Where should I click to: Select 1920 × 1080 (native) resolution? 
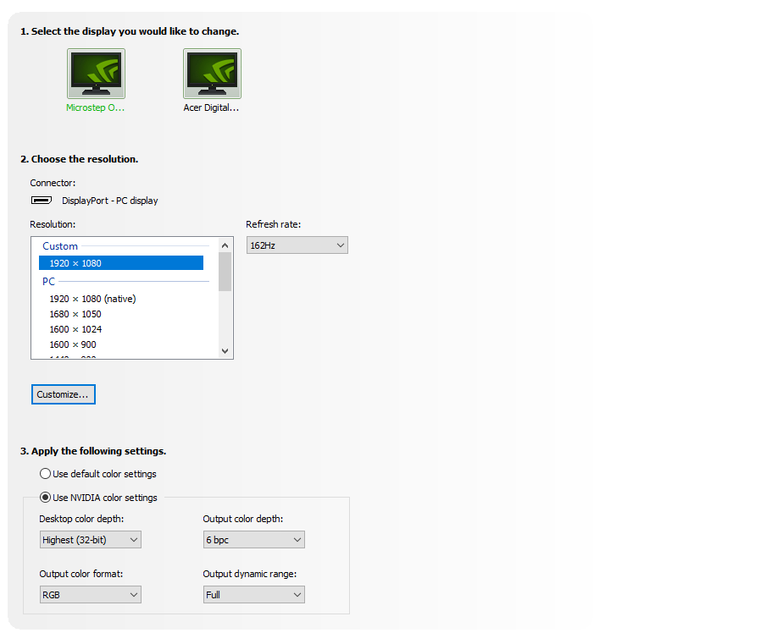[x=92, y=299]
